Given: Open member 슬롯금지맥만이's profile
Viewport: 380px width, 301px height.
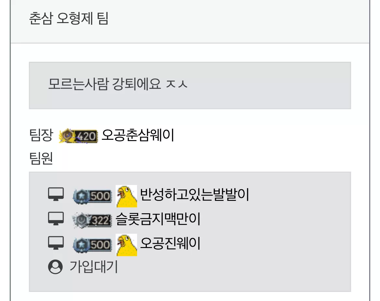Looking at the screenshot, I should [x=158, y=219].
